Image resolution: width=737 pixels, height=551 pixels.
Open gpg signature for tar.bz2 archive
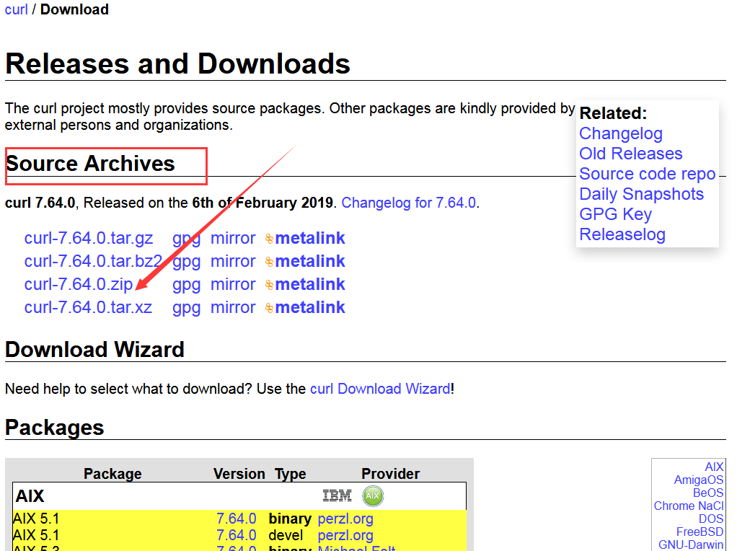[186, 262]
